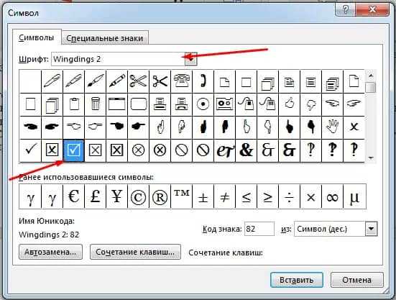Image resolution: width=396 pixels, height=300 pixels.
Task: Click the Вставить button
Action: click(297, 280)
